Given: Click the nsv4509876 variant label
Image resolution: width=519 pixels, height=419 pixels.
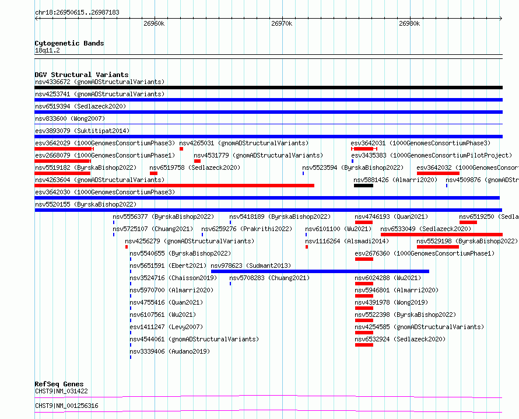Looking at the screenshot, I should point(482,180).
